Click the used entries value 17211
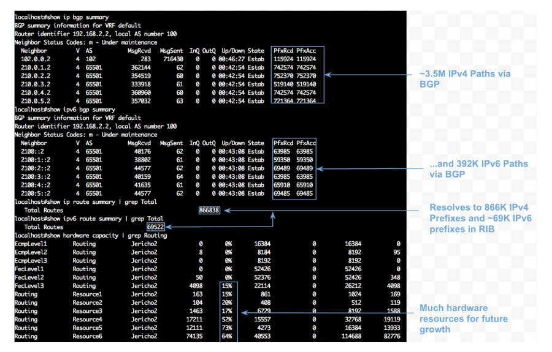Image resolution: width=552 pixels, height=352 pixels. click(x=194, y=320)
